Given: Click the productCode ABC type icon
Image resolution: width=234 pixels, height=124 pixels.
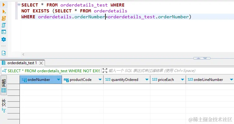Looking at the screenshot, I should [66, 80].
